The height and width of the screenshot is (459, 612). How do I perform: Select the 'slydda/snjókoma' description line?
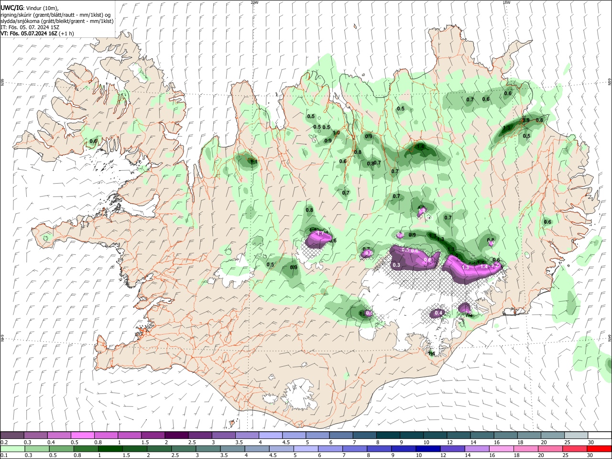[57, 21]
